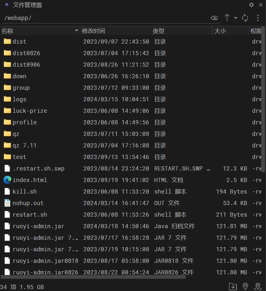
Task: Click the luck-prize folder name
Action: tap(30, 111)
